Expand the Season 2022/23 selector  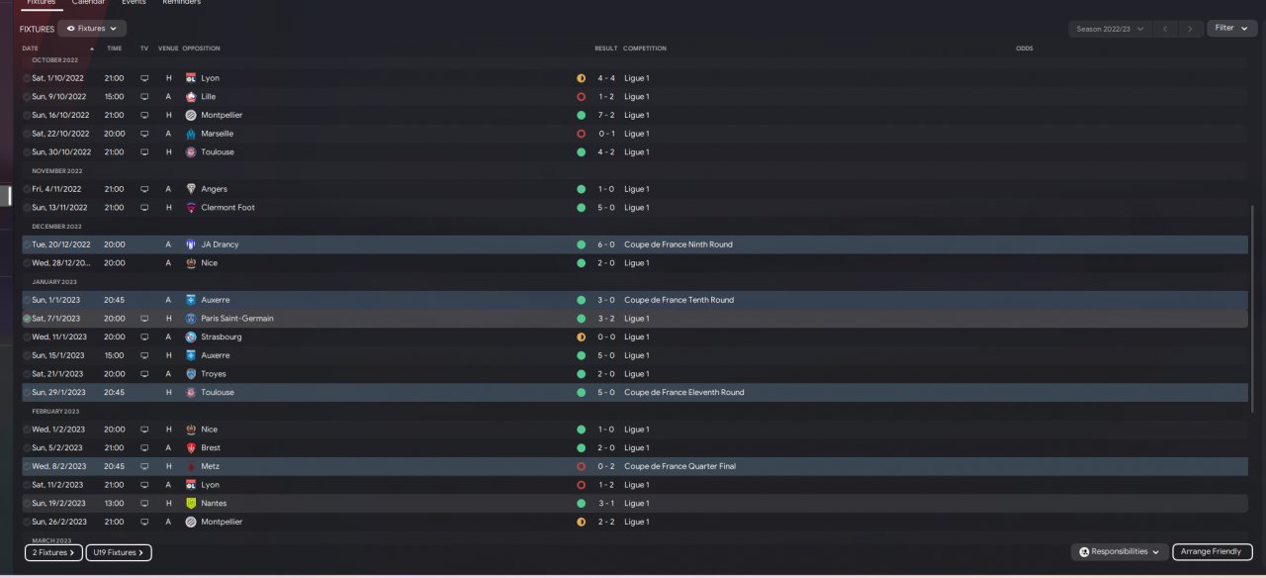tap(1110, 29)
